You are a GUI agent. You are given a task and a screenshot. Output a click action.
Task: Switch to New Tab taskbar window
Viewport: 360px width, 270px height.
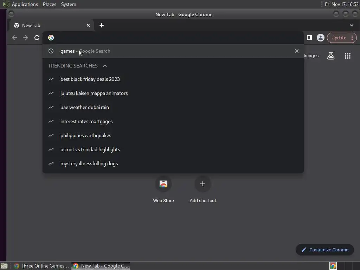pos(101,266)
